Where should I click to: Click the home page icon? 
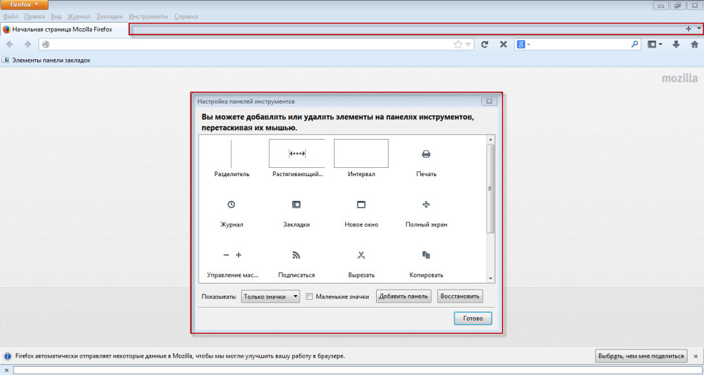click(694, 44)
